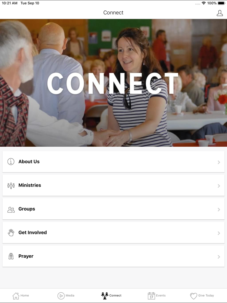Tap the Get Involved hand icon

click(x=11, y=233)
